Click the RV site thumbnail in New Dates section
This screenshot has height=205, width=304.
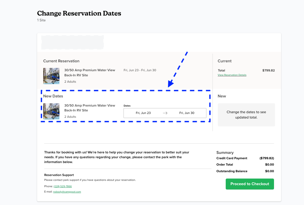(51, 111)
